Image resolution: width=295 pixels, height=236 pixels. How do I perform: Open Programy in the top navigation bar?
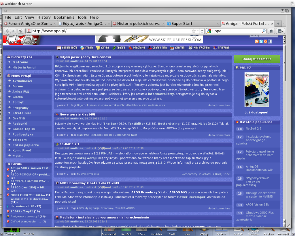pos(137,48)
